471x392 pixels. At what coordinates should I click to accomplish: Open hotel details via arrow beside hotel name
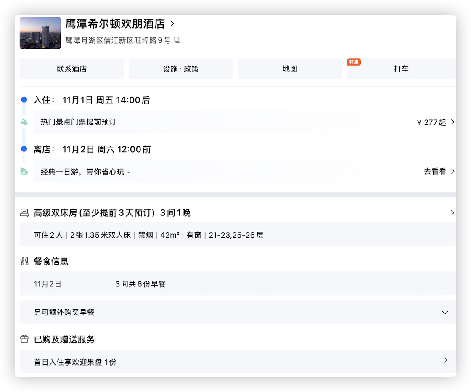[172, 24]
